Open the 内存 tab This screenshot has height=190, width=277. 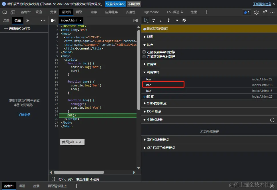pos(94,12)
